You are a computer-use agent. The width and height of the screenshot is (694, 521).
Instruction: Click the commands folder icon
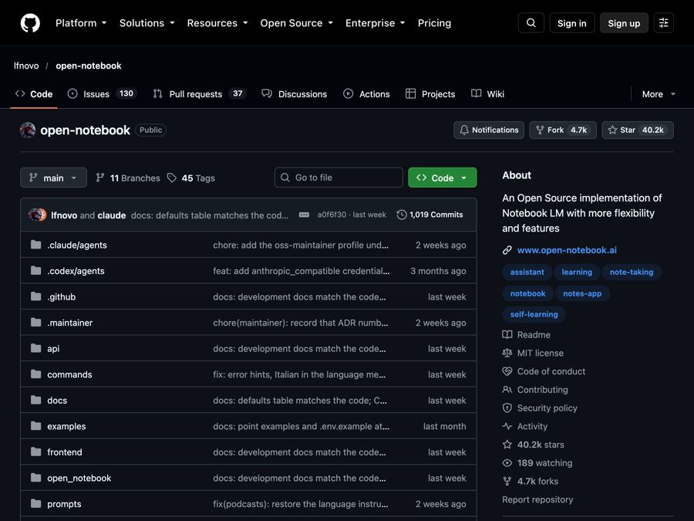pyautogui.click(x=35, y=374)
